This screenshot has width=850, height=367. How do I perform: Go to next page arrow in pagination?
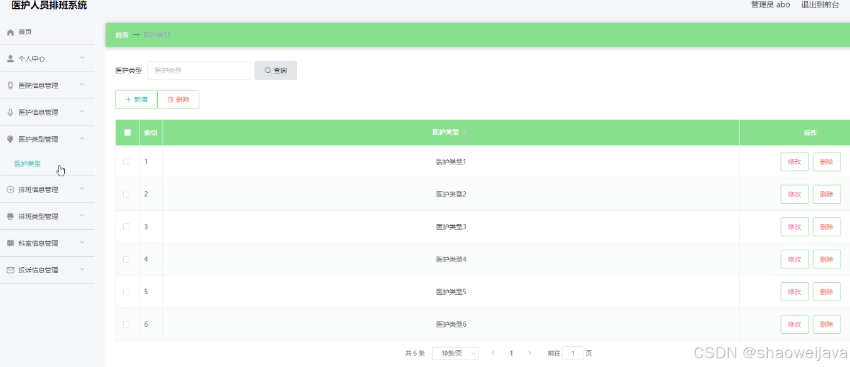[x=529, y=353]
